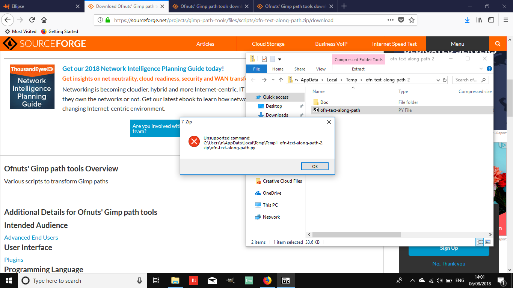Click the Properties quick access toolbar icon

click(x=264, y=59)
